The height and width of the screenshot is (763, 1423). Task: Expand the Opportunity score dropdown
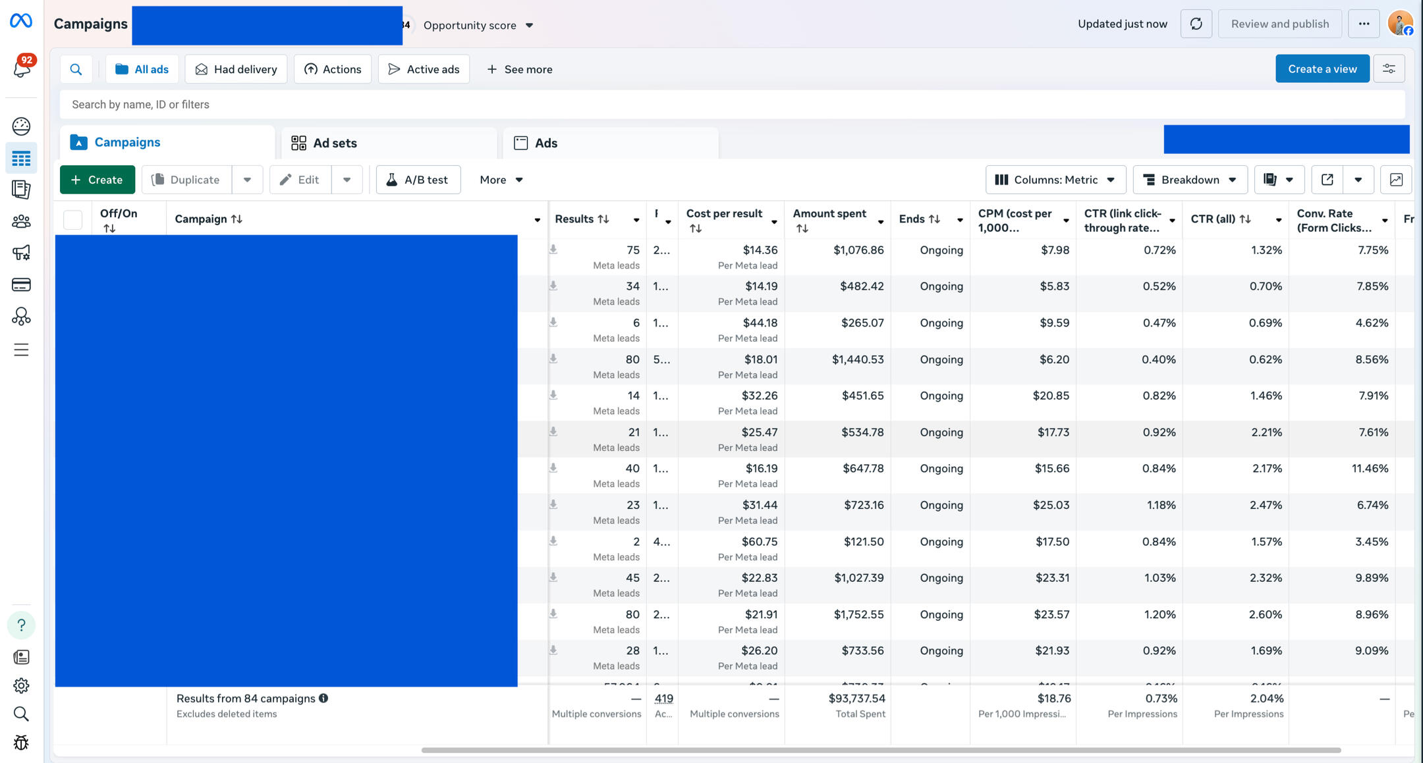[x=478, y=25]
